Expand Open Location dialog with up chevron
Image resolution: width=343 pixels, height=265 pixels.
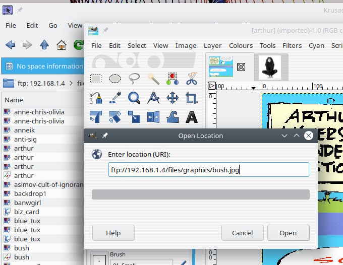click(297, 136)
